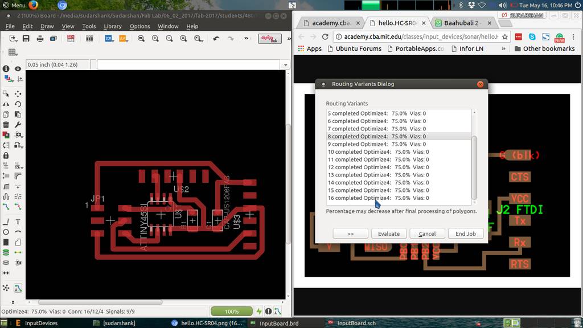583x328 pixels.
Task: Expand the command line history dropdown
Action: point(285,65)
